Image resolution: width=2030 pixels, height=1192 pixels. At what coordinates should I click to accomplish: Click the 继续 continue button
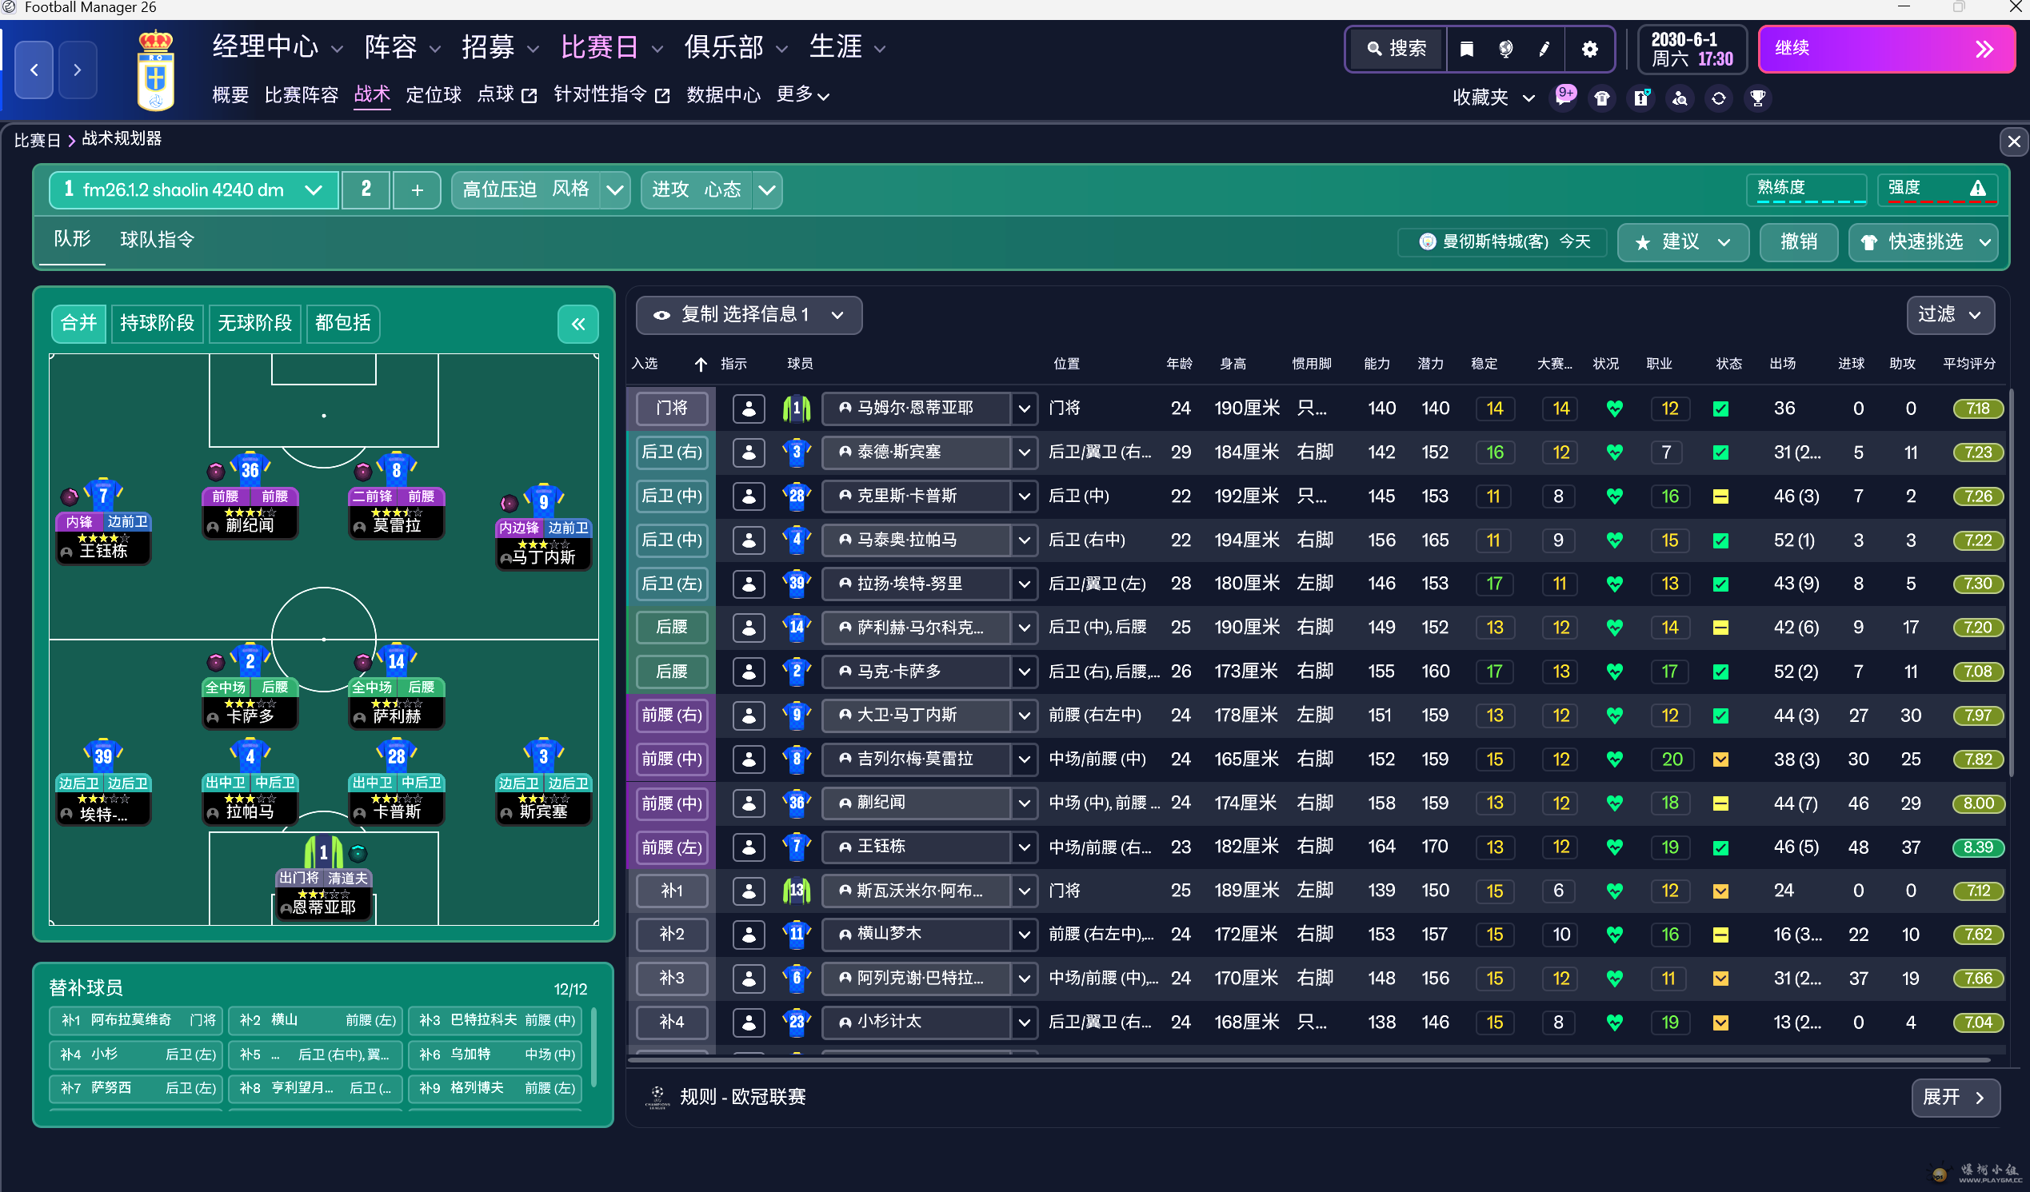click(1885, 49)
